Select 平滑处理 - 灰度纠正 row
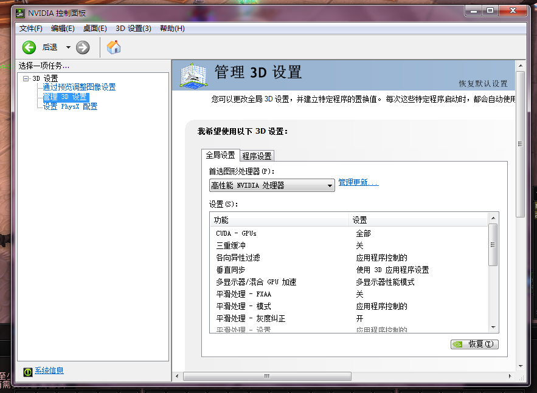This screenshot has height=393, width=537. pyautogui.click(x=348, y=319)
